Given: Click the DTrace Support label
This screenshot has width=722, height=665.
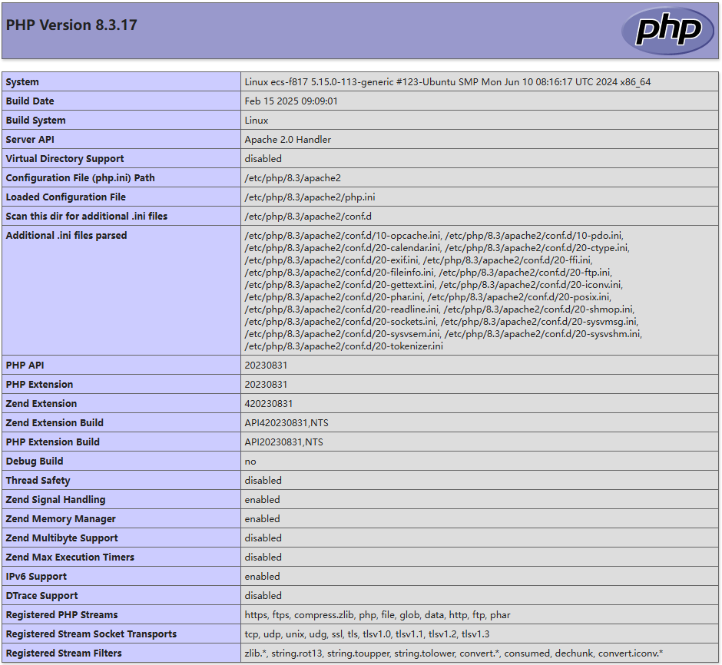Looking at the screenshot, I should (x=42, y=596).
